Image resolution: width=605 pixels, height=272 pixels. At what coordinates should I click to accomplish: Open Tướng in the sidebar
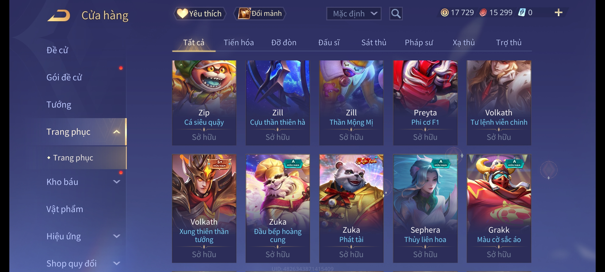coord(59,105)
